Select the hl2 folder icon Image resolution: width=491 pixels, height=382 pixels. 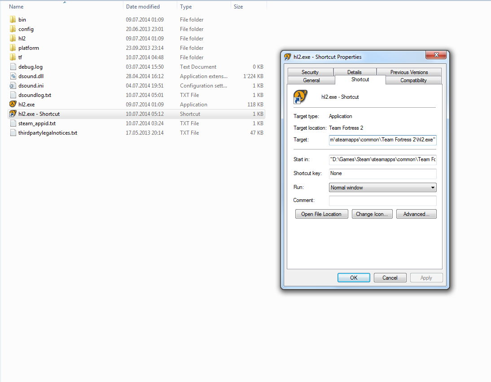[x=13, y=38]
